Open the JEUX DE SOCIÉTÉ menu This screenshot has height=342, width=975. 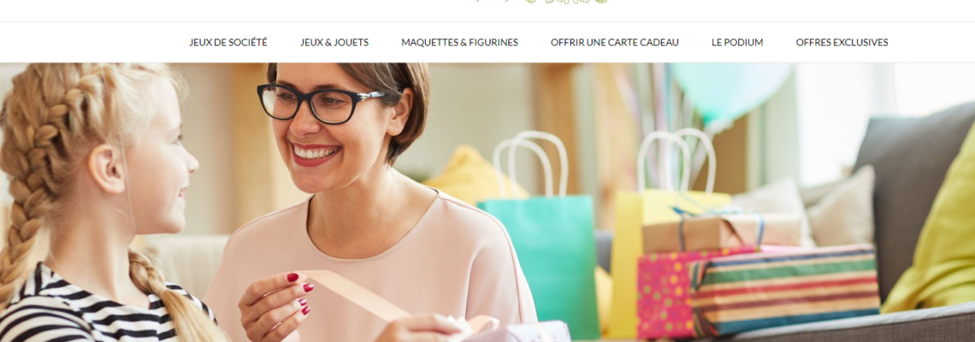point(228,42)
